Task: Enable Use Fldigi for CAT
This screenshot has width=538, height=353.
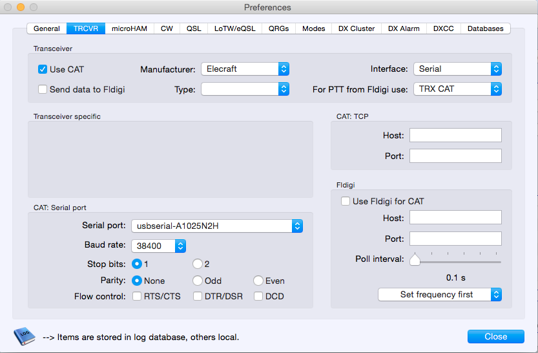Action: pos(346,202)
